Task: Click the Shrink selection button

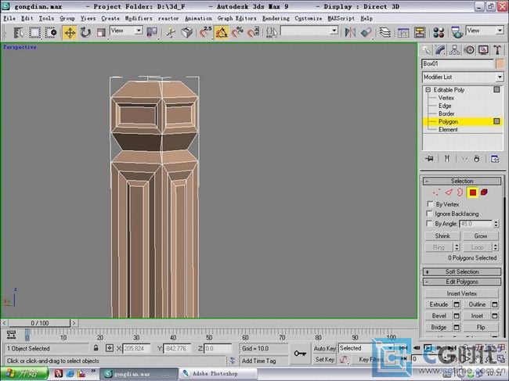Action: (442, 235)
